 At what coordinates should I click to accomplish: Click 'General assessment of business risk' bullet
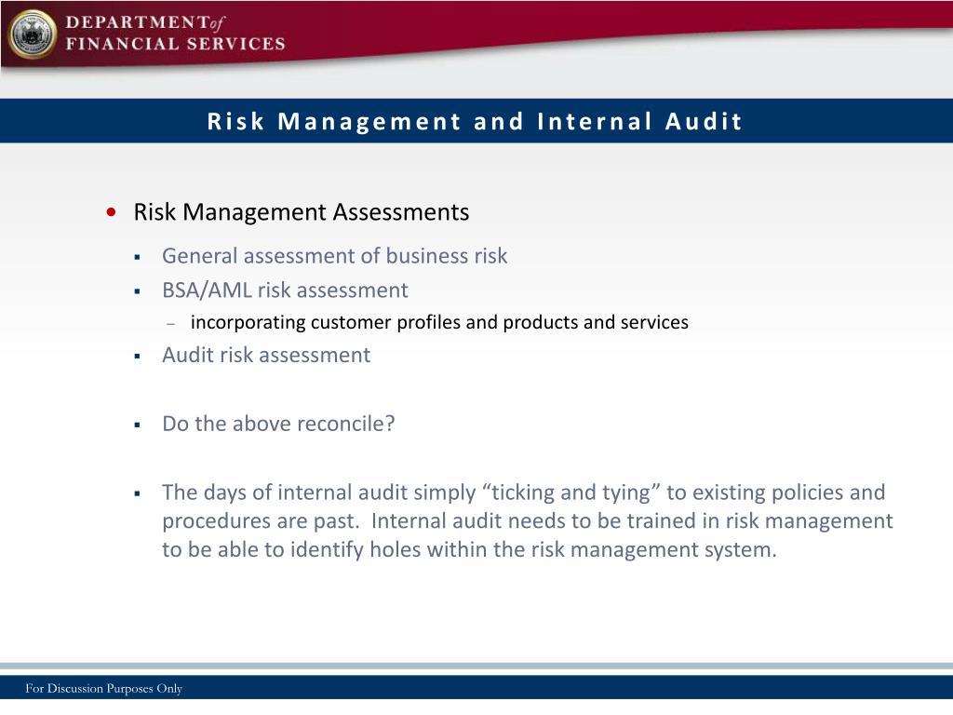[334, 256]
